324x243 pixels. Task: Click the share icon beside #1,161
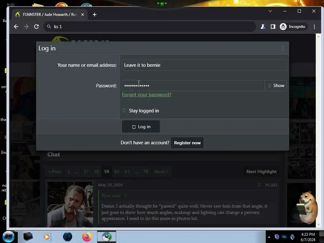(x=259, y=185)
